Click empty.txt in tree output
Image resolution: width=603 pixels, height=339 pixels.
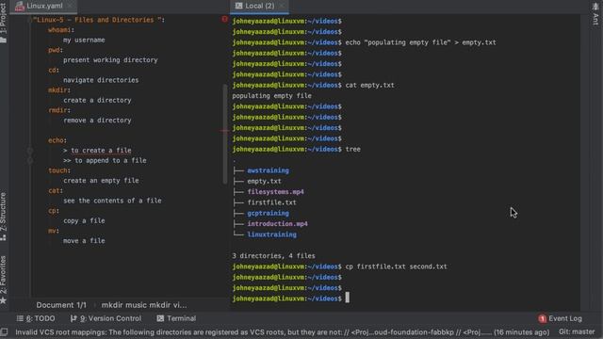pos(264,181)
